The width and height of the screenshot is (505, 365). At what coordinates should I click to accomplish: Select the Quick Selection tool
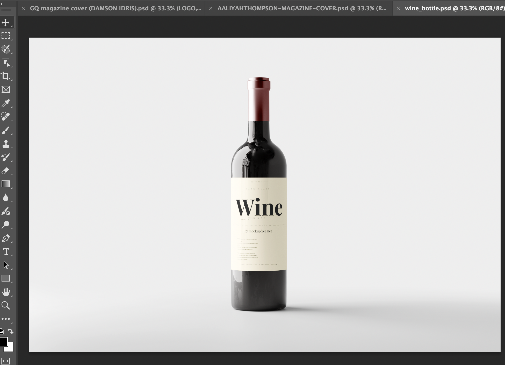tap(6, 49)
